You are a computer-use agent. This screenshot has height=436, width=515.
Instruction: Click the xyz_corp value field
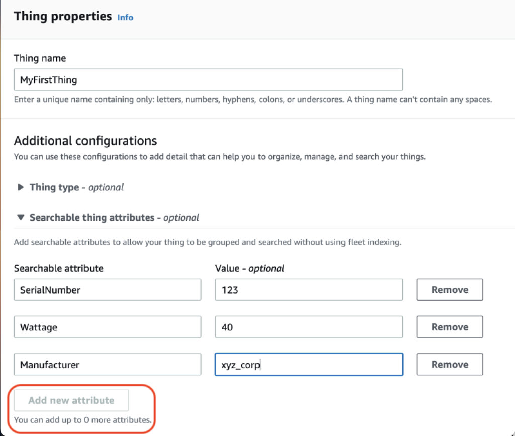(x=308, y=364)
